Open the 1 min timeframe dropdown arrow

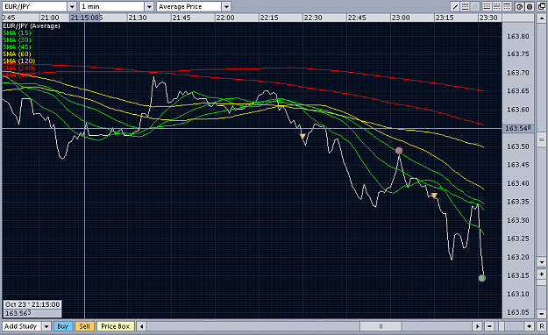(x=149, y=7)
